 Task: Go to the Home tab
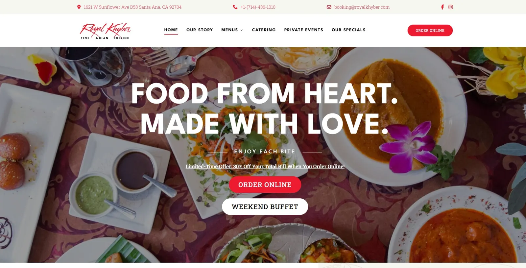171,30
